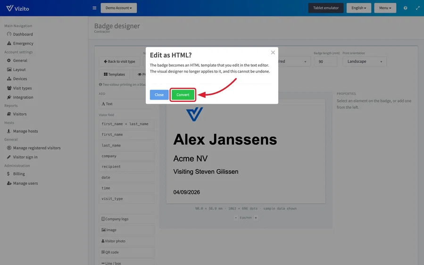Go to General account settings
The image size is (424, 265).
(17, 60)
